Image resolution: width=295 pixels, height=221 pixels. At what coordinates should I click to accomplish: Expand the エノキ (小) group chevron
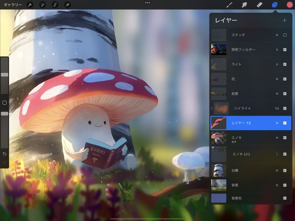tap(277, 154)
